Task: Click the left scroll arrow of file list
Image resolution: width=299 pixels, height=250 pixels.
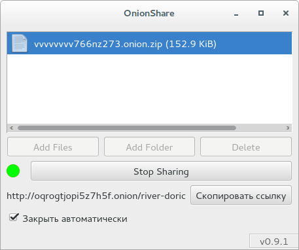Action: tap(12, 128)
